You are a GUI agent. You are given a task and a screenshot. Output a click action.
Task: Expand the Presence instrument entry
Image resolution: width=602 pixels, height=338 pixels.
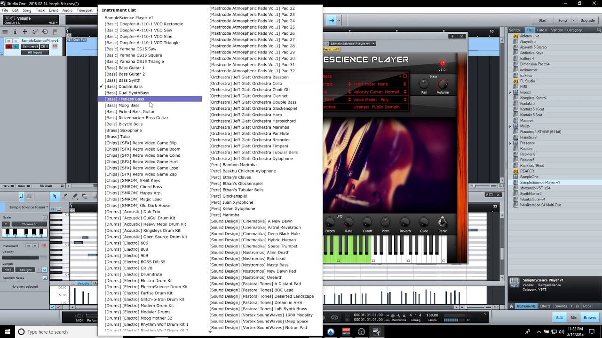[x=510, y=143]
